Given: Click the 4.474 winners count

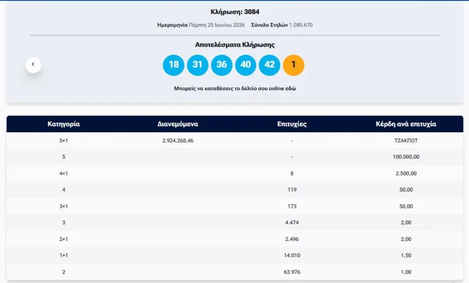Looking at the screenshot, I should [x=292, y=223].
